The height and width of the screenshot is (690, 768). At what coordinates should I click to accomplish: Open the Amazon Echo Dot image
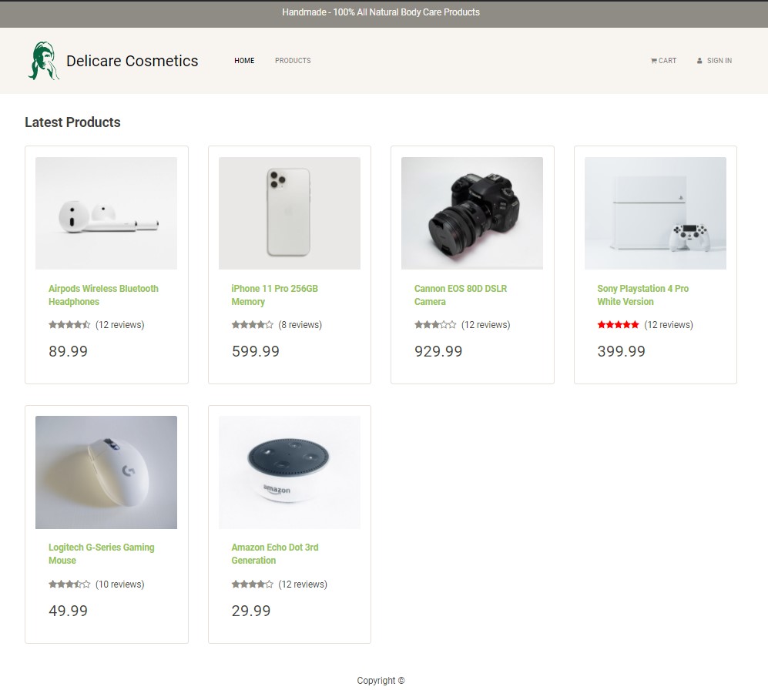pyautogui.click(x=290, y=472)
